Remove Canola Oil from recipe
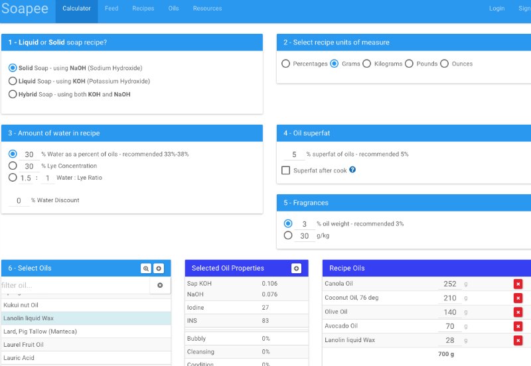This screenshot has height=366, width=531. tap(518, 284)
